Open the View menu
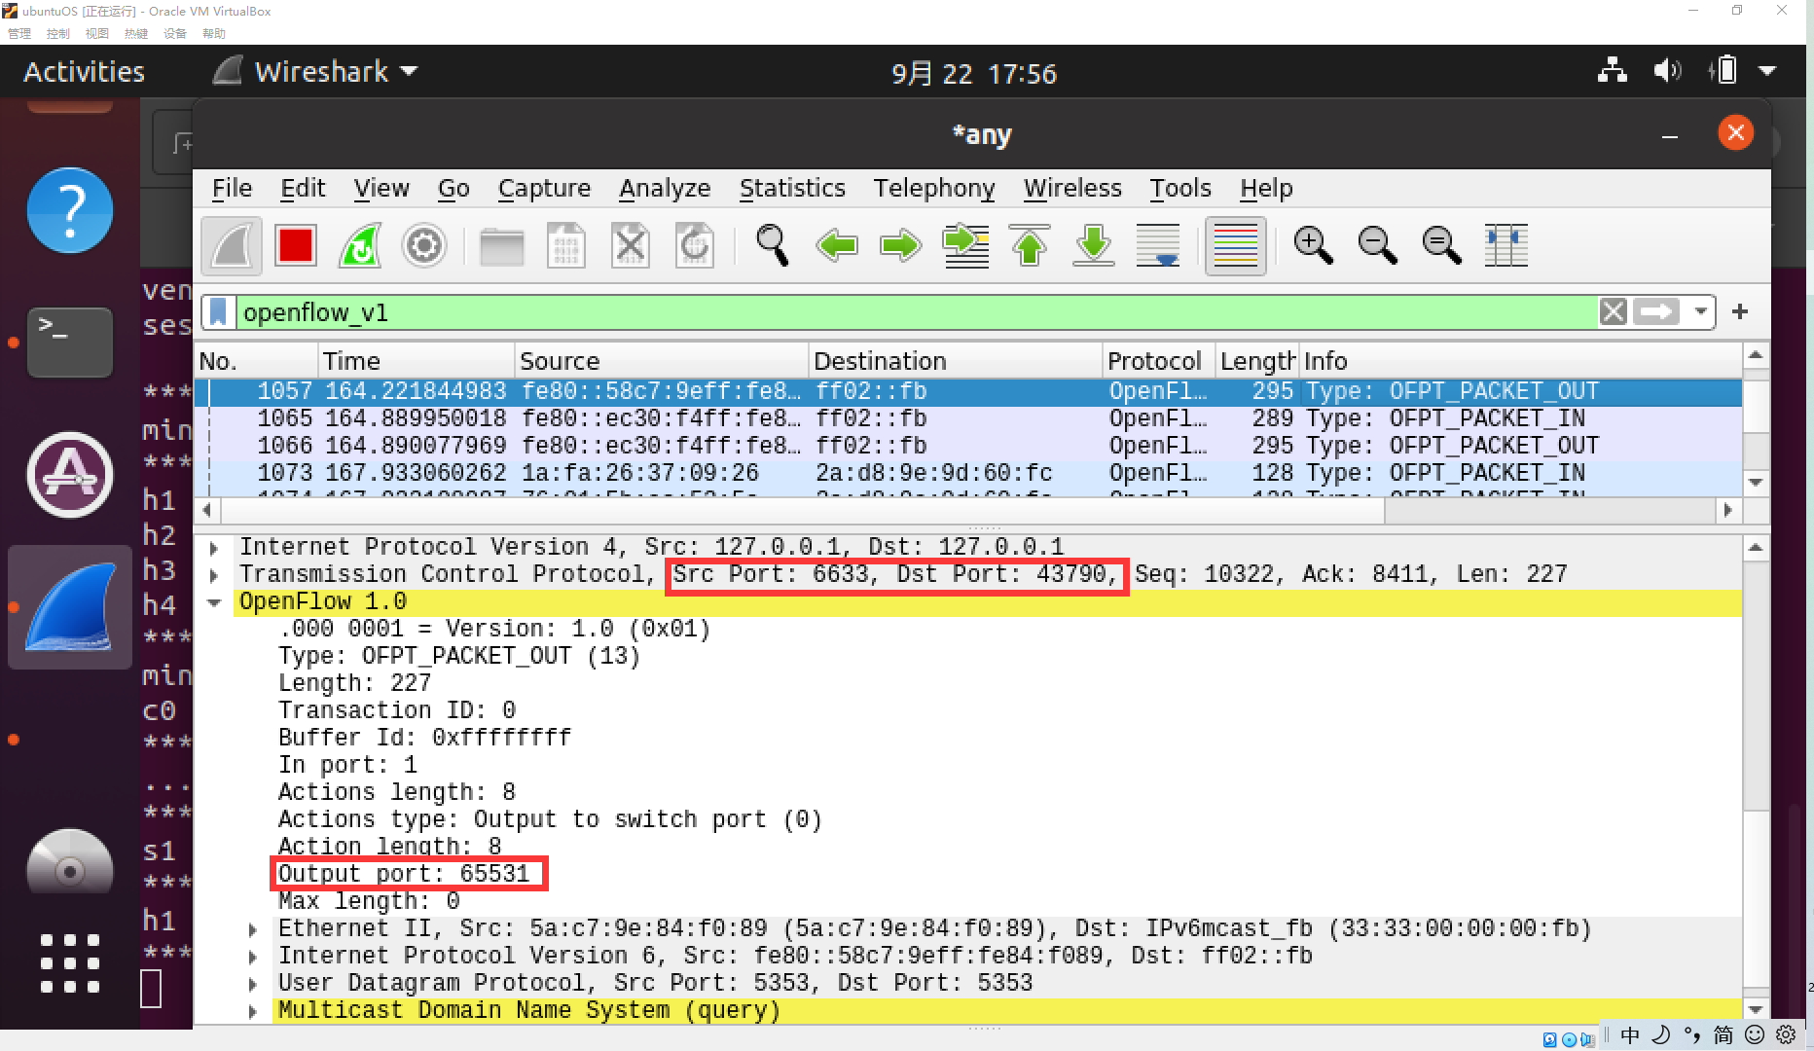 tap(381, 188)
